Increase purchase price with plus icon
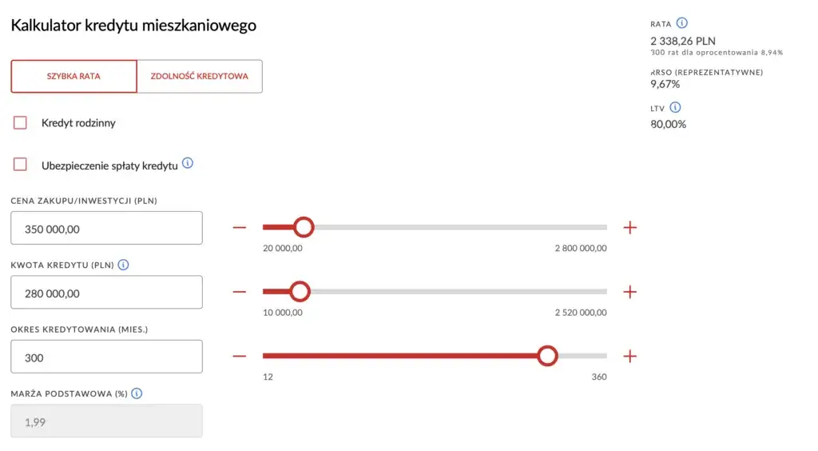 [630, 228]
